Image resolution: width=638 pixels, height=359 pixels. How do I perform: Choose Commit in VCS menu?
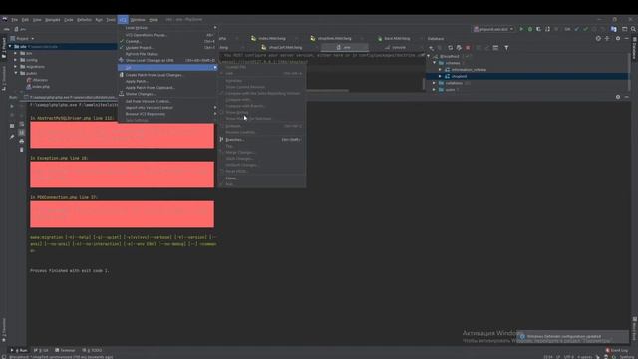pyautogui.click(x=167, y=41)
